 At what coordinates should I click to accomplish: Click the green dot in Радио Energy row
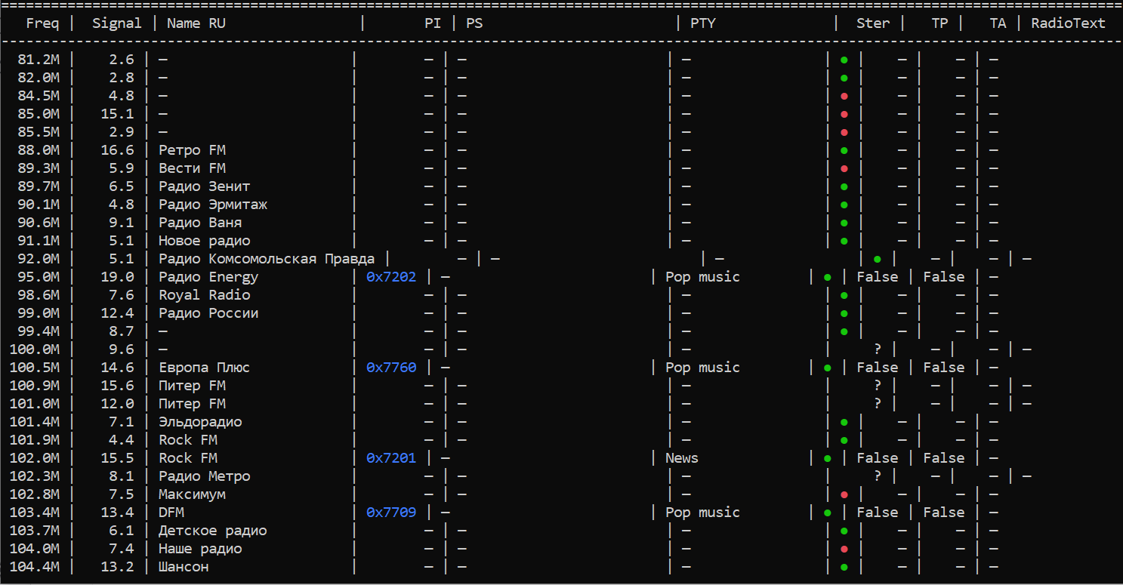click(827, 277)
